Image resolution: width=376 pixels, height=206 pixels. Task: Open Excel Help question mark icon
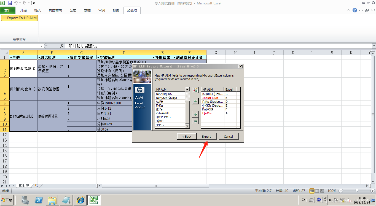pos(355,10)
